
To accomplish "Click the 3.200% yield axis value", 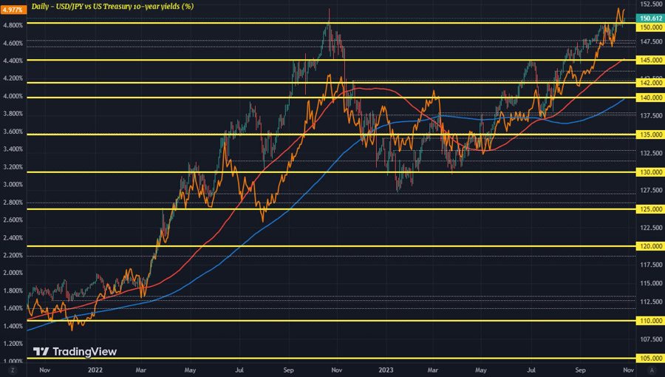I will (x=13, y=166).
